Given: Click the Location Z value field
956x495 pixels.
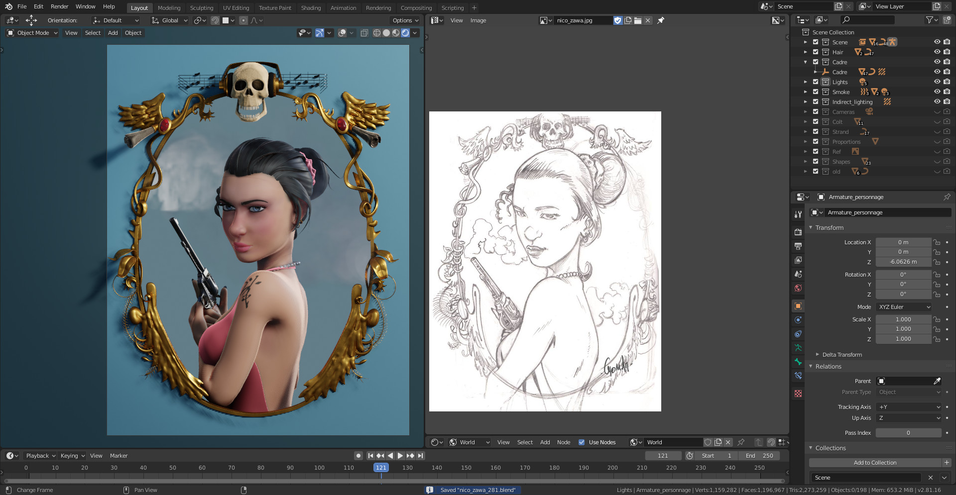Looking at the screenshot, I should click(903, 262).
